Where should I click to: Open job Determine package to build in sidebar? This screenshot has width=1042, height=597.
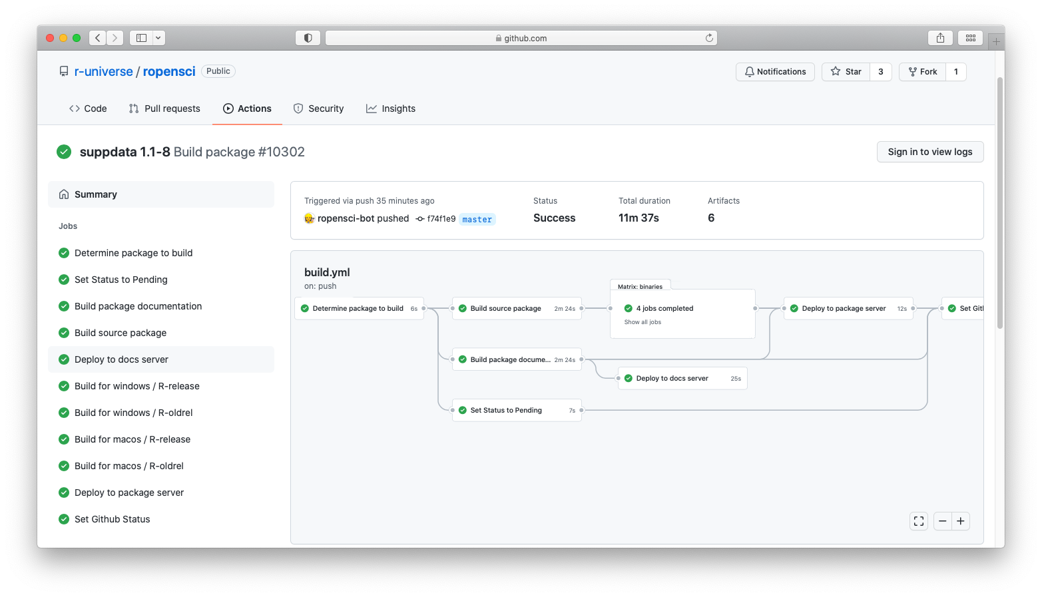pos(161,253)
